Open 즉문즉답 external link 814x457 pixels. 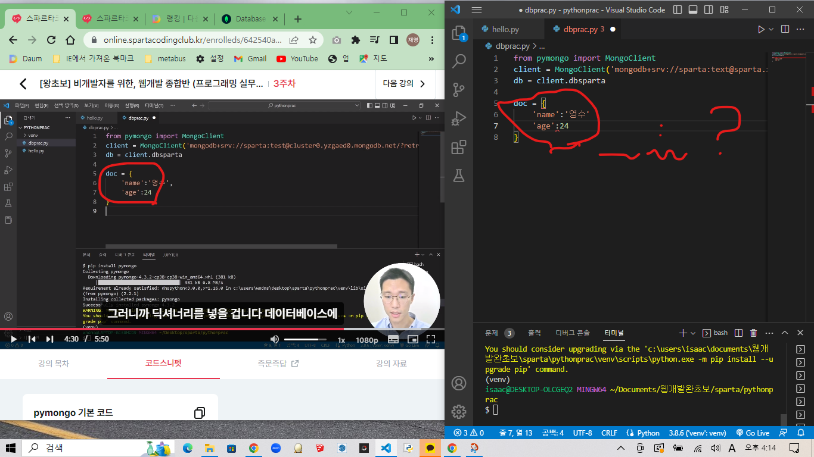278,363
